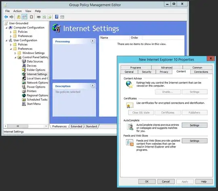This screenshot has height=191, width=218.
Task: Click the Computer Configuration icon
Action: pos(10,28)
